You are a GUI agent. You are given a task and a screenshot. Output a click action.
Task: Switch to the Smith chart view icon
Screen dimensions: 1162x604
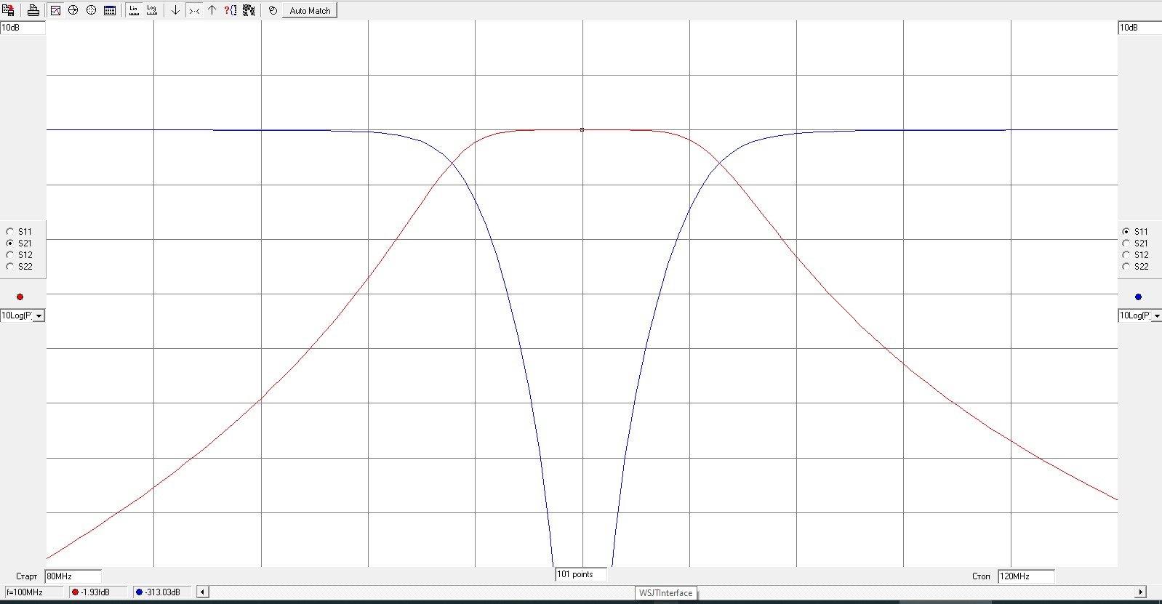73,10
